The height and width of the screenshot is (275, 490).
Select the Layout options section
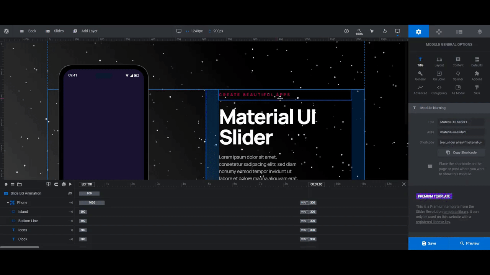439,62
